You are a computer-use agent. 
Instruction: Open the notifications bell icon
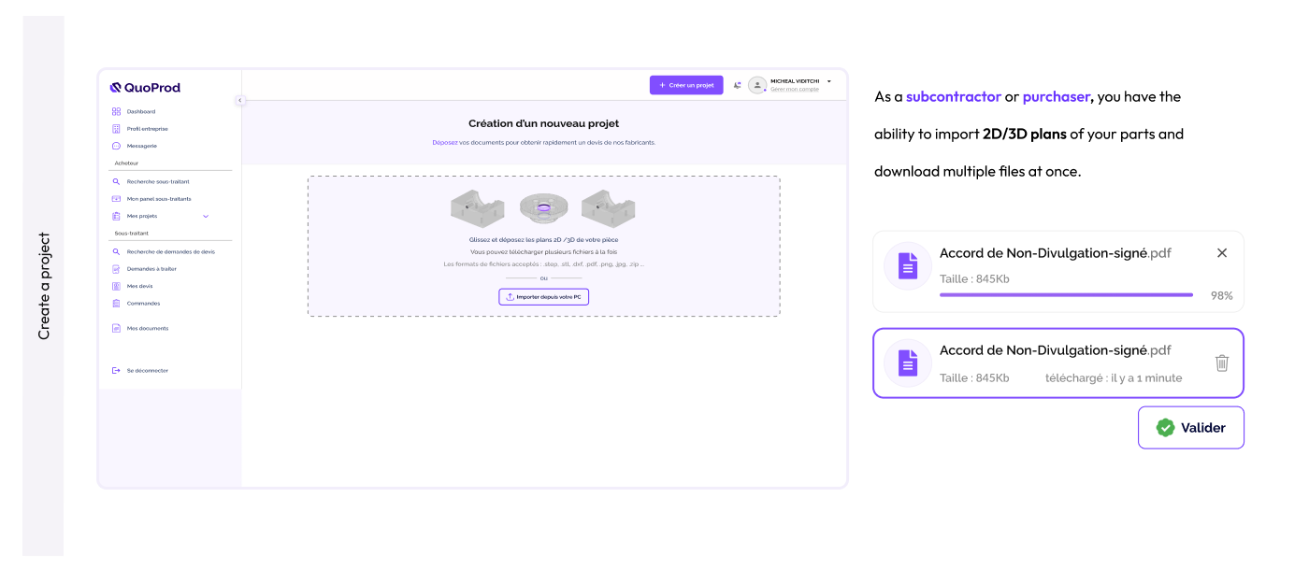[x=738, y=85]
